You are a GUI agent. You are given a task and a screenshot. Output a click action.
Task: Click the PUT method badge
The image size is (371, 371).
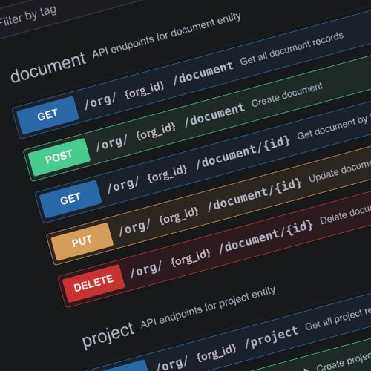click(x=82, y=241)
